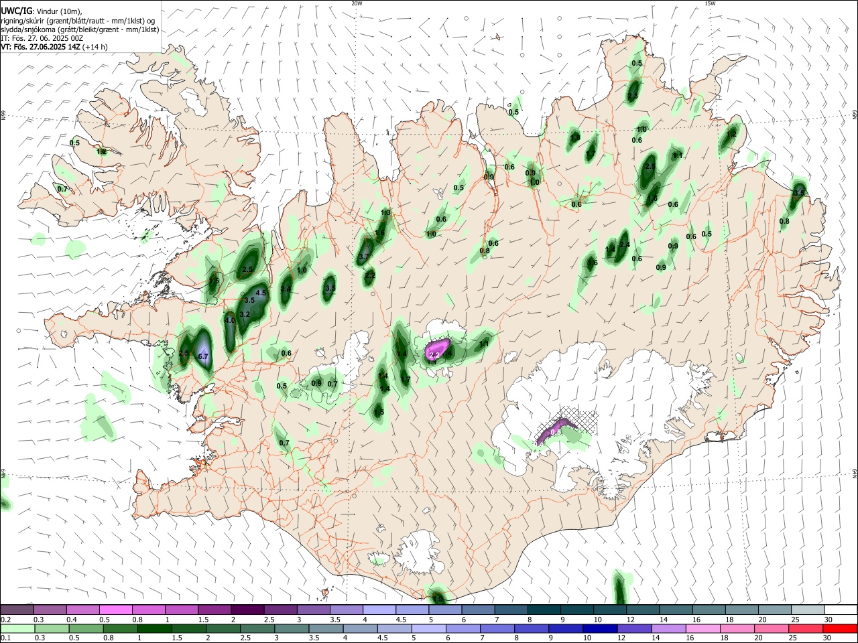Choose the deep blue rain swatch labelled 10
Screen dimensions: 858x643
coord(599,628)
